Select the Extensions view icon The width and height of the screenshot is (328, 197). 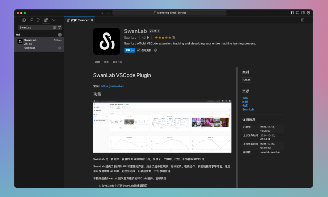click(46, 20)
